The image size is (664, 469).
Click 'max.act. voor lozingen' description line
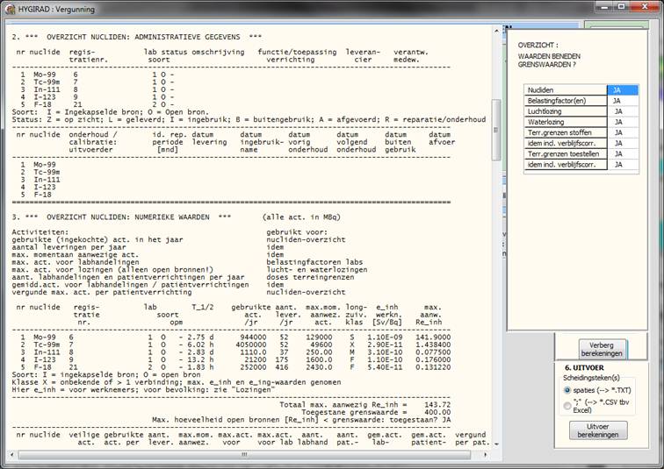112,270
